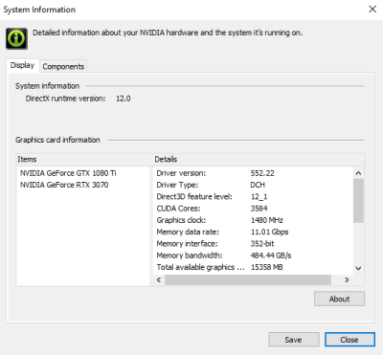
Task: Click the details scroll down arrow
Action: 358,268
